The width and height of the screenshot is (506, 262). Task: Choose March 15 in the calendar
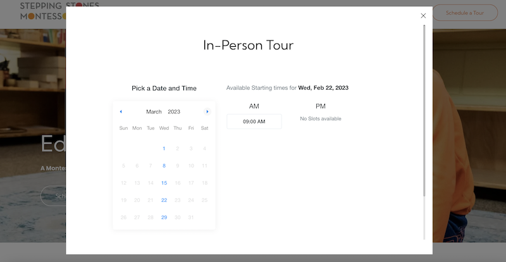click(164, 183)
